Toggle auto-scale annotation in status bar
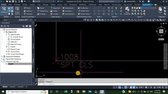Viewport: 168px width, 94px height. pos(134,87)
